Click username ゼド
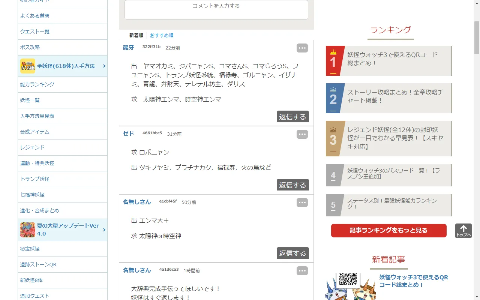 (x=128, y=133)
